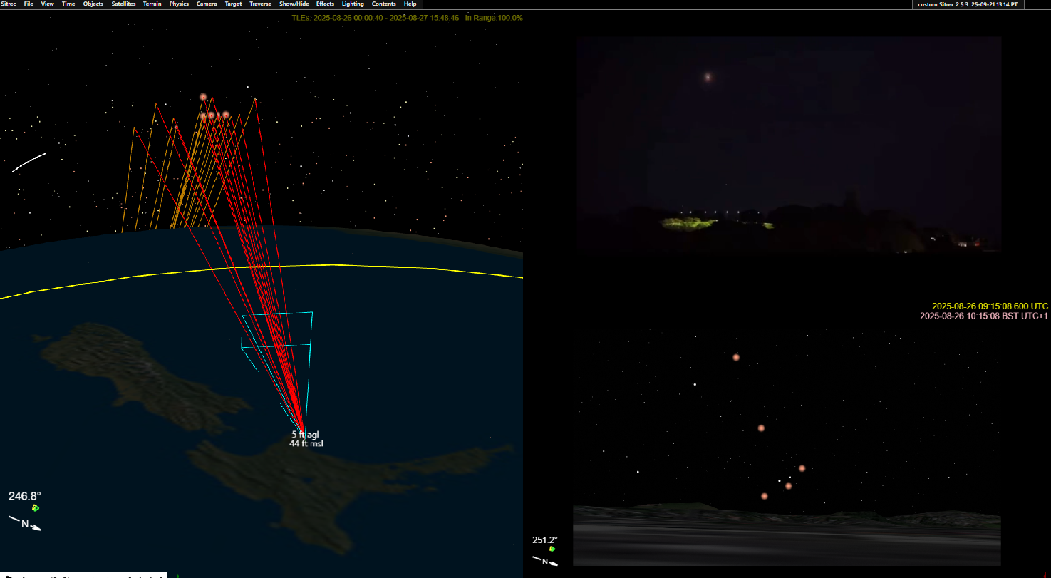Screen dimensions: 1051x578
Task: Expand the Lighting menu
Action: click(353, 4)
